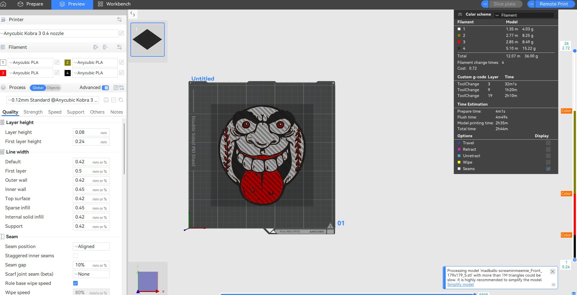Search process settings with magnifier icon

[x=121, y=100]
